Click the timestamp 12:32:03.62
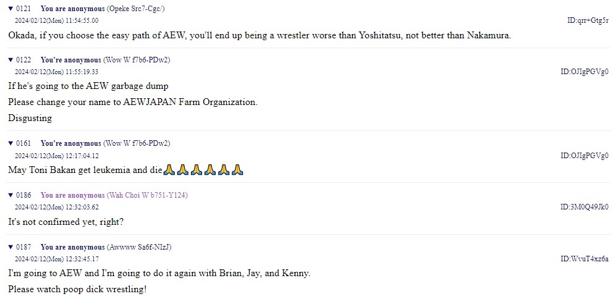The height and width of the screenshot is (299, 613). [82, 207]
